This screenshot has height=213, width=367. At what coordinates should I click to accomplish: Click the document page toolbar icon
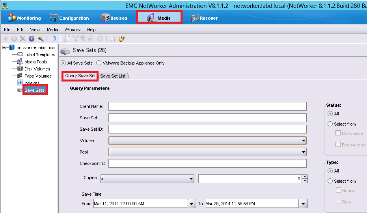tap(67, 39)
